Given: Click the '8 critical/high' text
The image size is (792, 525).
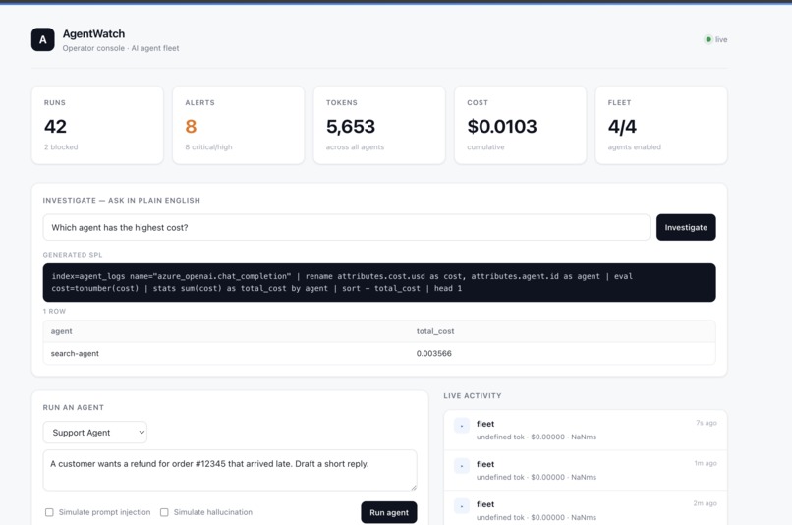Looking at the screenshot, I should point(208,147).
